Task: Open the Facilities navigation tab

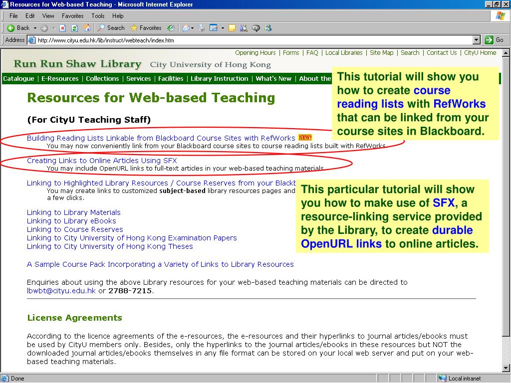Action: 171,78
